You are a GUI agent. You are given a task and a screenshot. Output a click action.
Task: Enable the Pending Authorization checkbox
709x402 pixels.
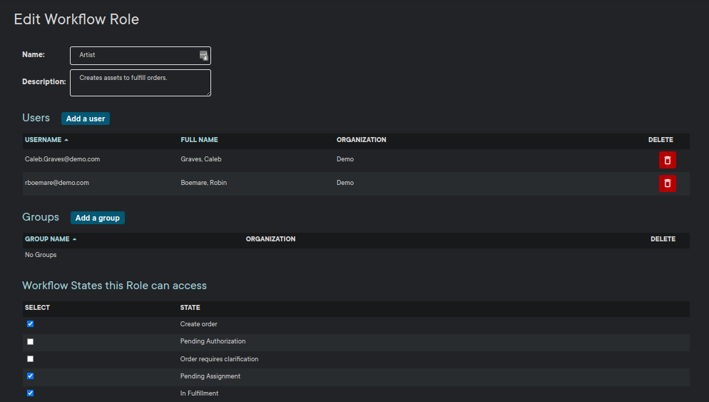coord(30,341)
